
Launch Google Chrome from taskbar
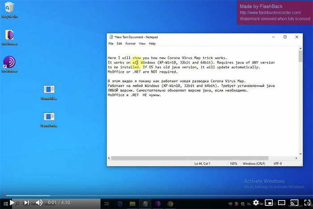170,204
